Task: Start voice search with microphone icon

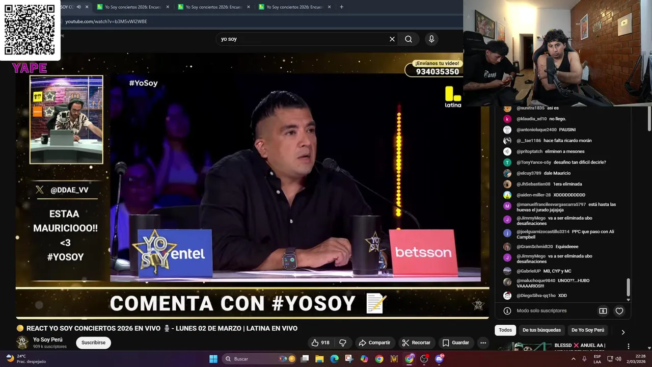Action: click(431, 39)
